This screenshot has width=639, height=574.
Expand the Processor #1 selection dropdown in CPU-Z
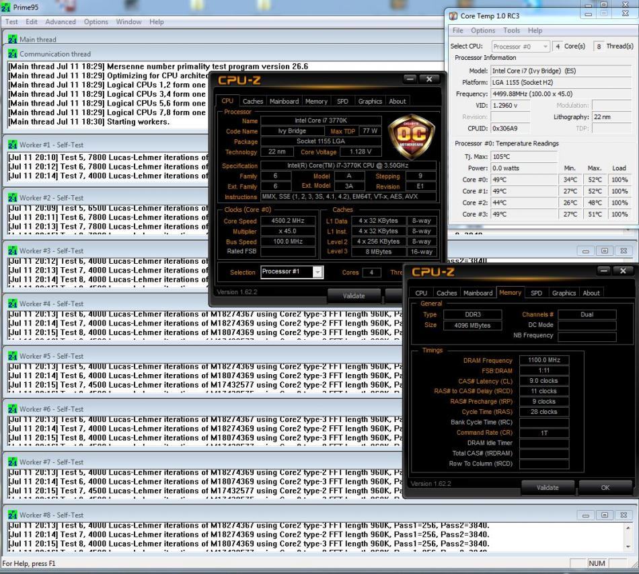[318, 272]
